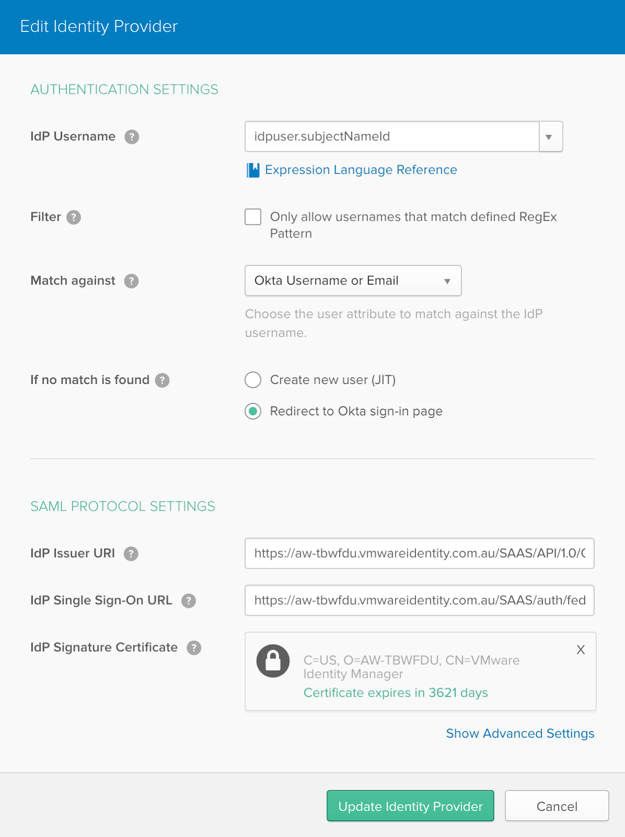Expand the IdP Username dropdown arrow
Screen dimensions: 625x837
(550, 137)
